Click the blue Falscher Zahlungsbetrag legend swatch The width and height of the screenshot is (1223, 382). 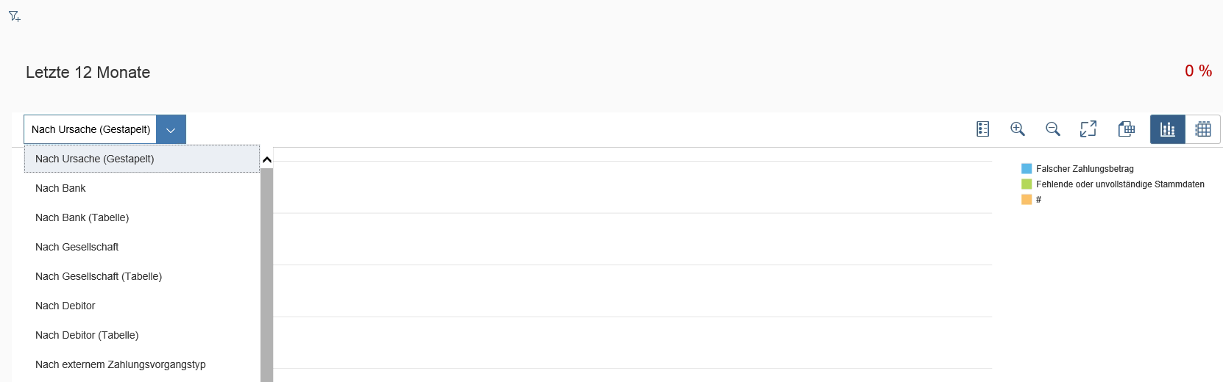pos(1027,169)
